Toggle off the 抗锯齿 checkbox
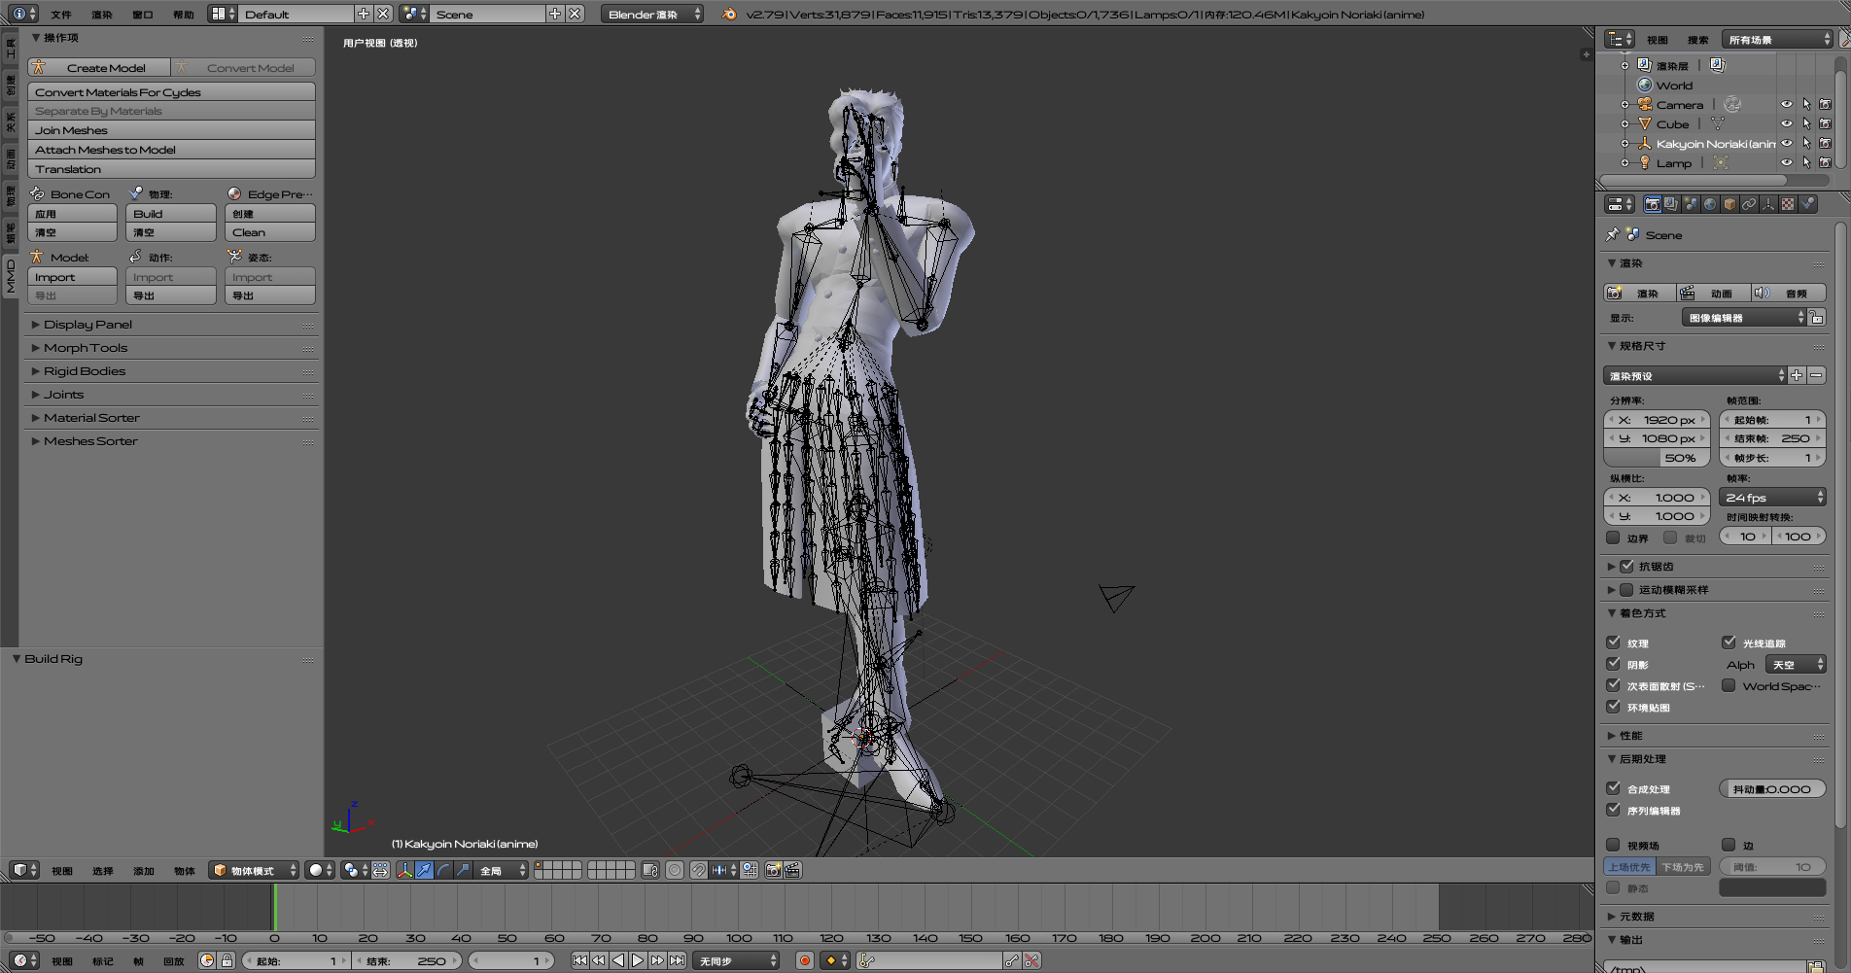Viewport: 1851px width, 973px height. pyautogui.click(x=1625, y=566)
